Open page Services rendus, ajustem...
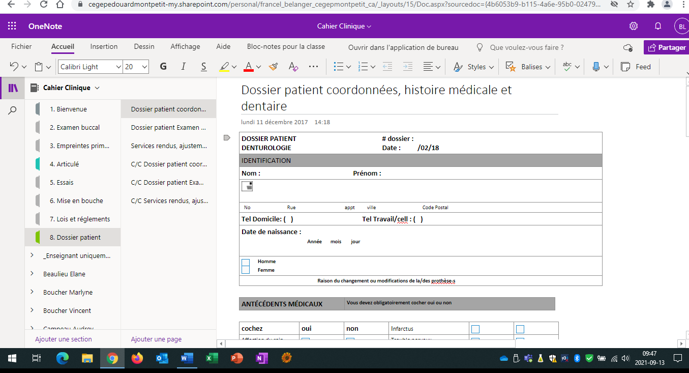This screenshot has width=689, height=373. click(168, 146)
